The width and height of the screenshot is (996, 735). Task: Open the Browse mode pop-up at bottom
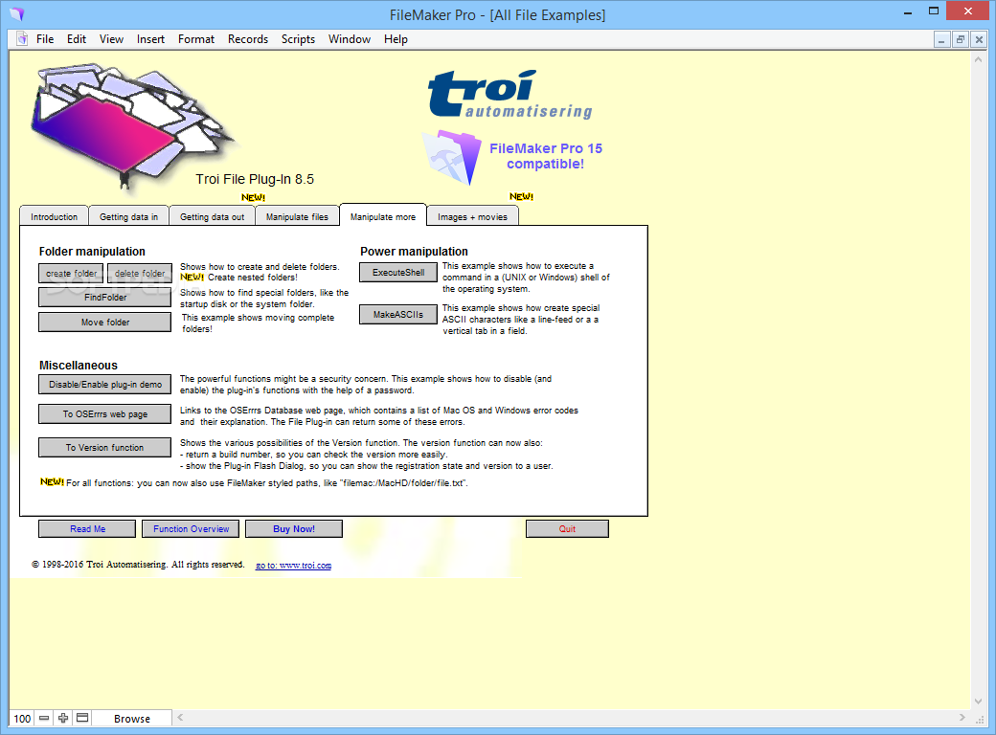point(132,718)
